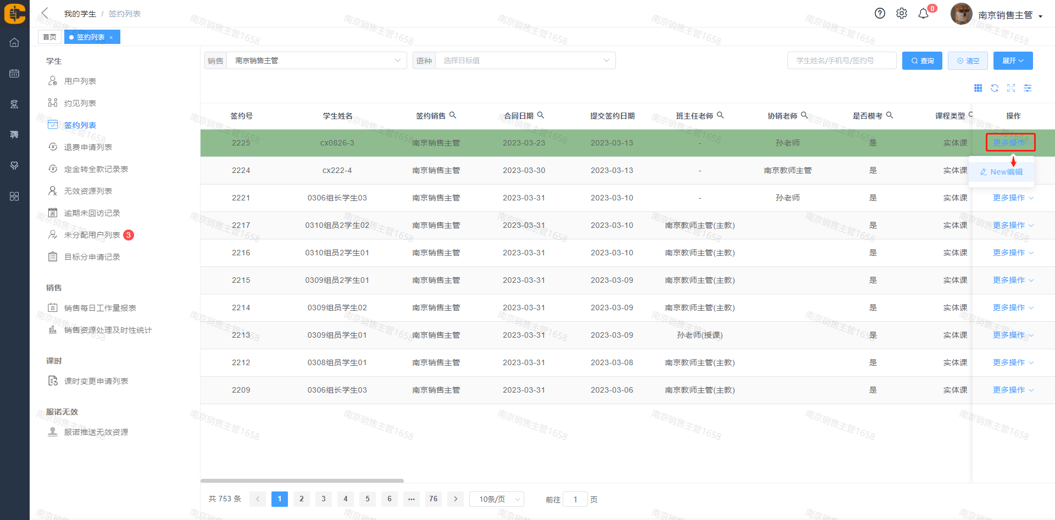Click the student name search input field
Viewport: 1055px width, 520px height.
click(x=841, y=60)
